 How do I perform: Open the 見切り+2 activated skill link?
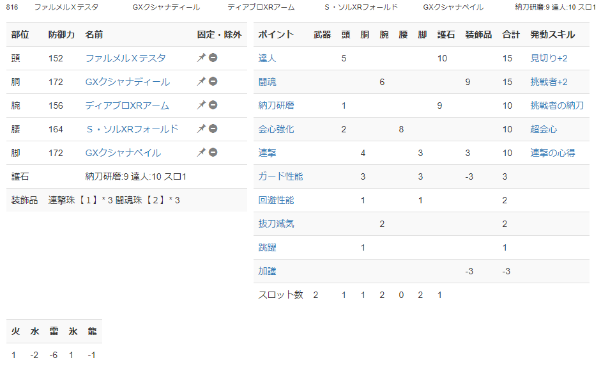pos(549,58)
